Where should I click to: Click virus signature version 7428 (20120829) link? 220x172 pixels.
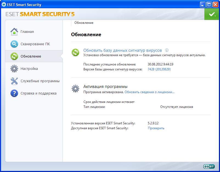click(x=159, y=69)
